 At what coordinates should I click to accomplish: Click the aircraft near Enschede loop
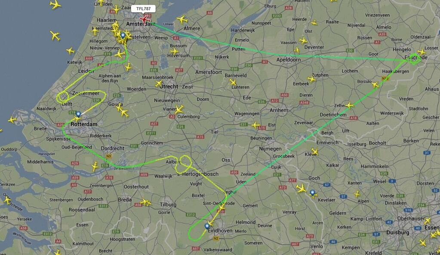(x=421, y=52)
